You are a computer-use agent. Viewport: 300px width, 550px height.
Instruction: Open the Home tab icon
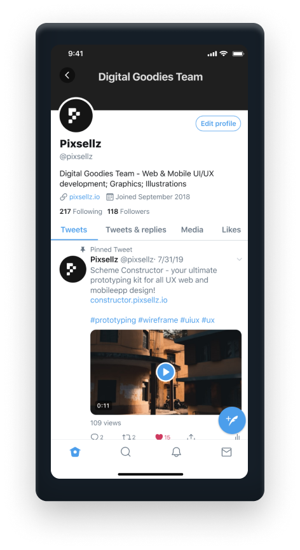point(75,452)
